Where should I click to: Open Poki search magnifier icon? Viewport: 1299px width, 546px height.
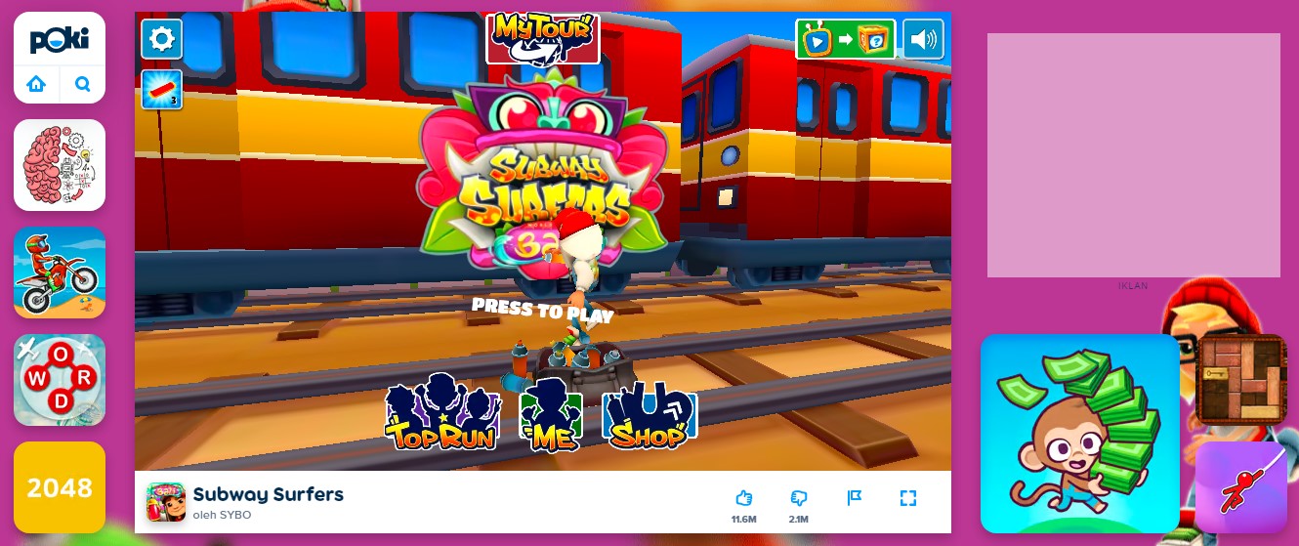coord(83,84)
